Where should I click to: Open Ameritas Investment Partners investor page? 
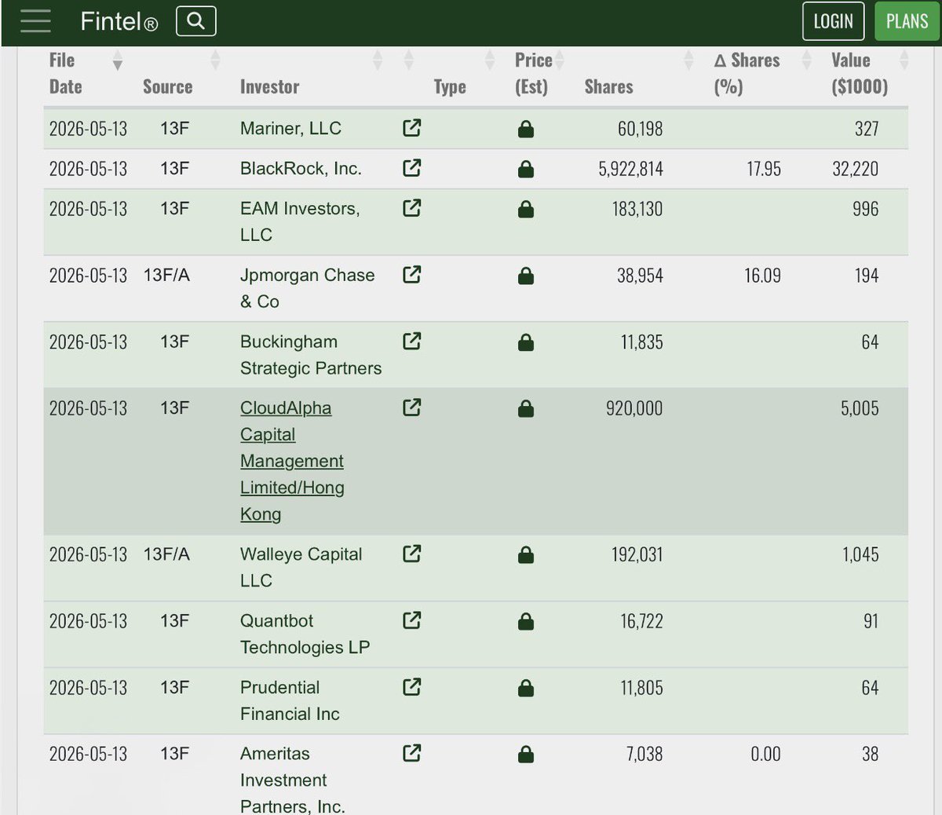coord(292,779)
